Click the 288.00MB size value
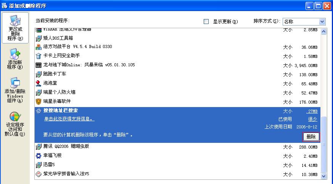The image size is (333, 184). click(308, 147)
